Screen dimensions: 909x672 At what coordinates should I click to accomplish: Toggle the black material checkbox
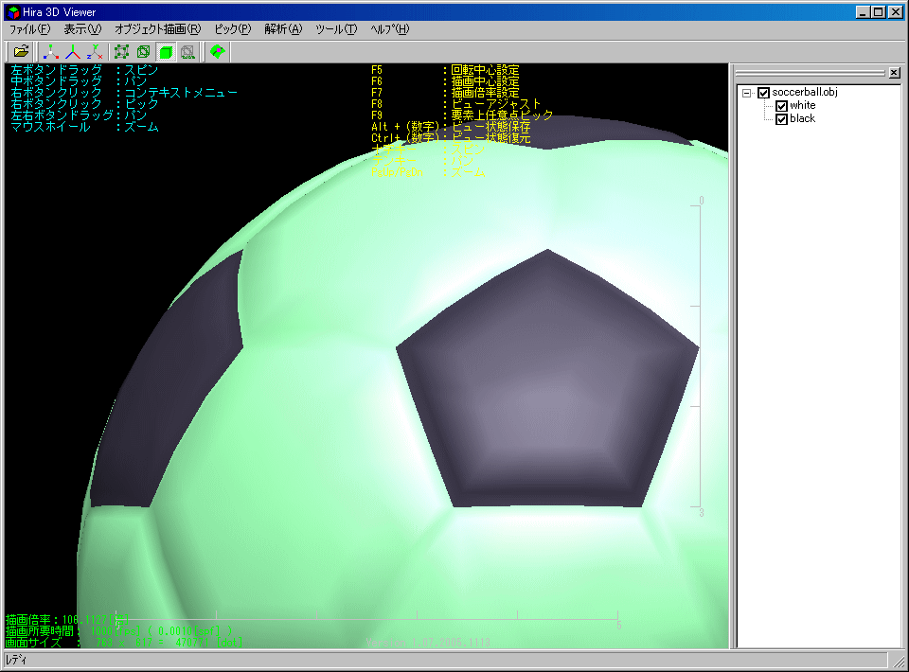click(781, 119)
